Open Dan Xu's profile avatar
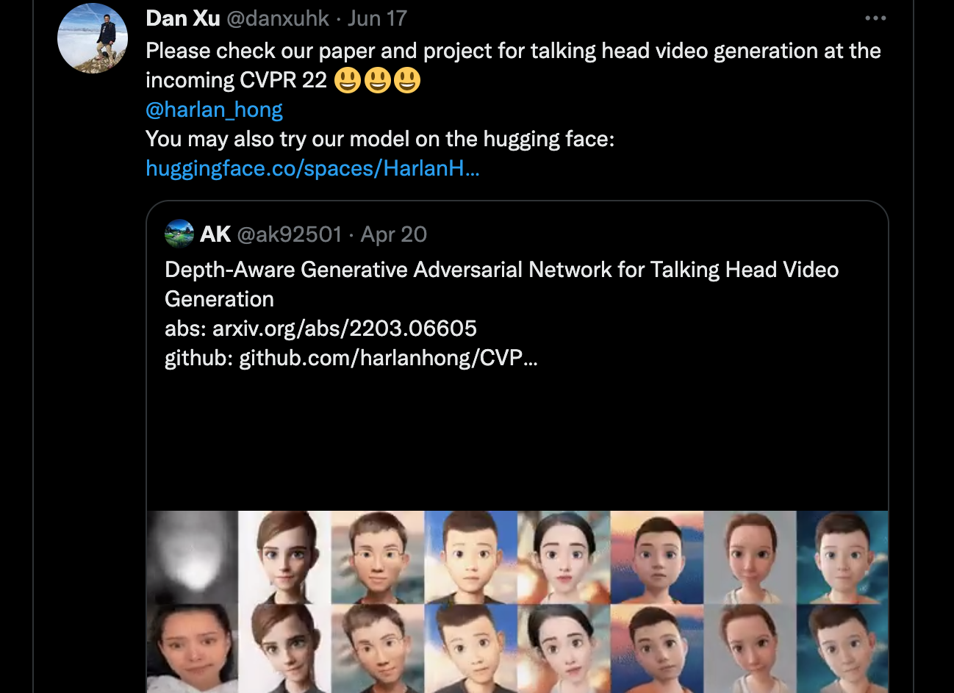 [x=93, y=38]
